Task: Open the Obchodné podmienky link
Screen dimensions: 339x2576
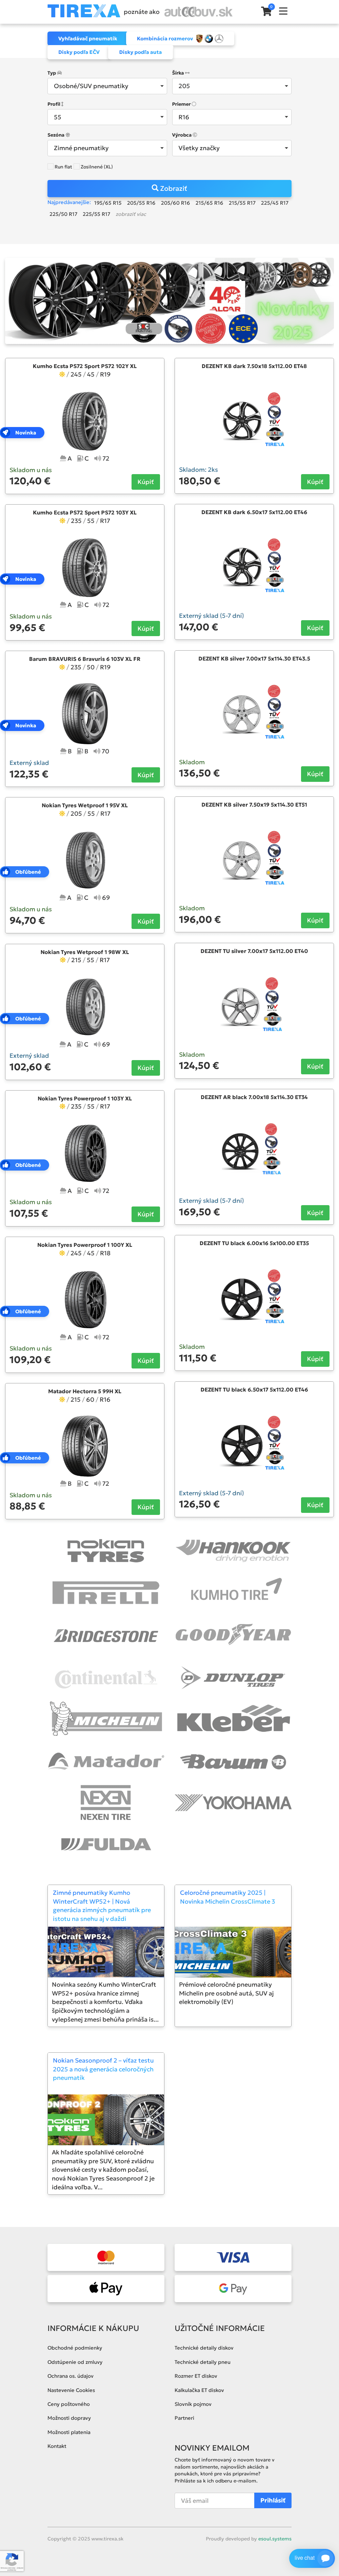Action: (75, 2347)
